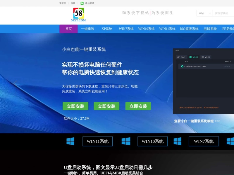Click the Windows logo beside WIN11系统
Screen dimensions: 234x175
coord(70,141)
